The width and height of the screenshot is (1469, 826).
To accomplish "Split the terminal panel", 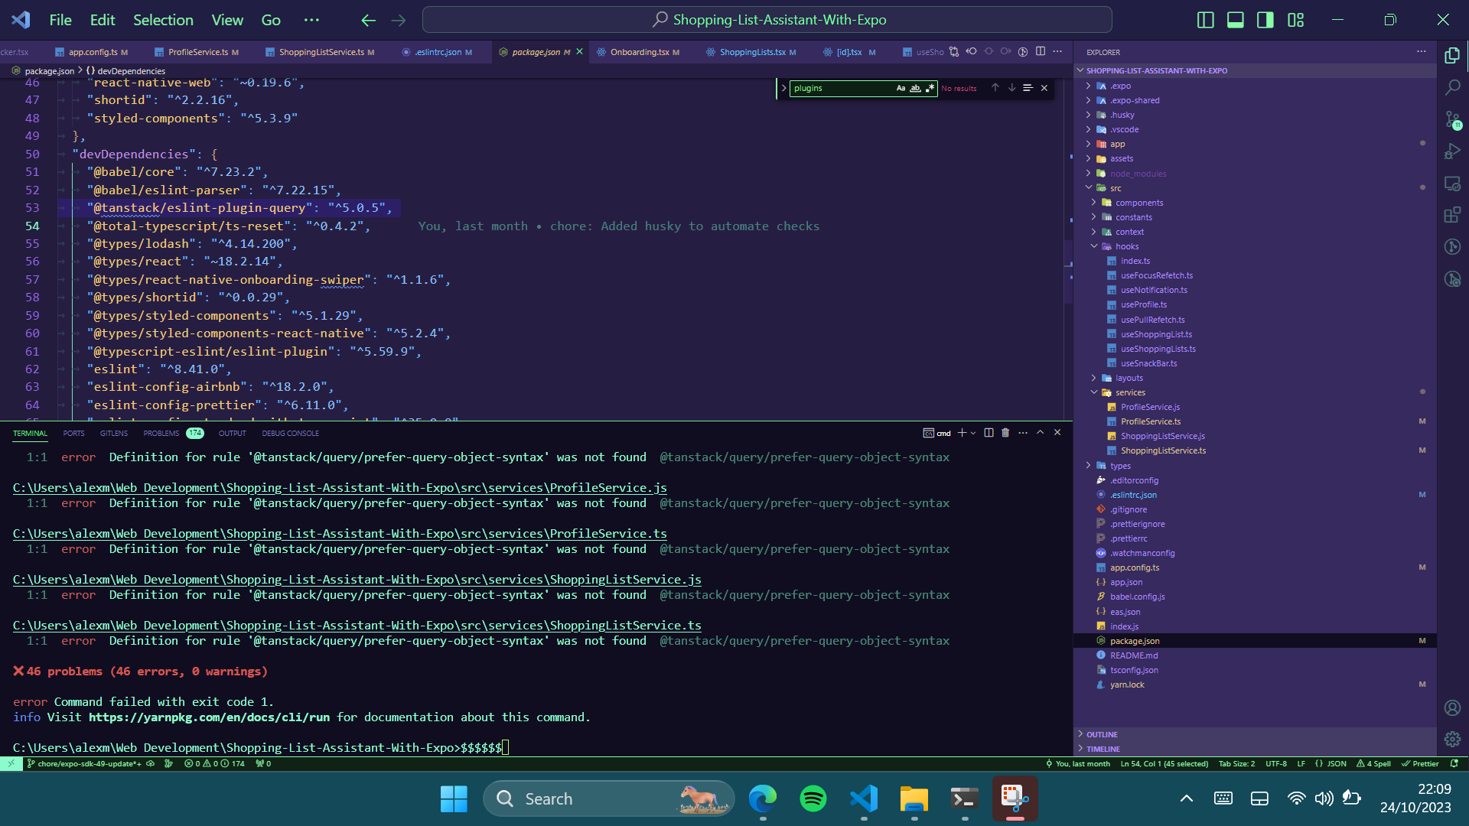I will pyautogui.click(x=989, y=433).
